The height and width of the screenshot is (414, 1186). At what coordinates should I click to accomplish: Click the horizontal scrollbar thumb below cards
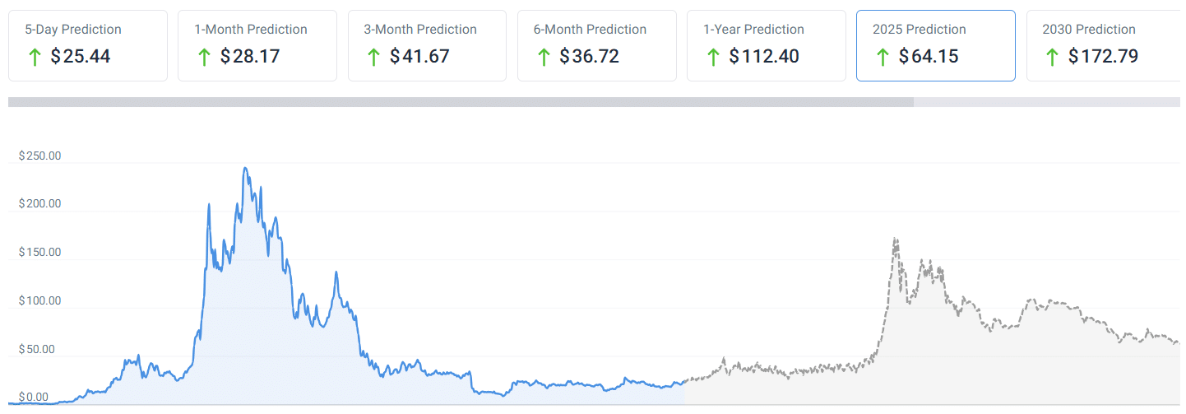(461, 102)
